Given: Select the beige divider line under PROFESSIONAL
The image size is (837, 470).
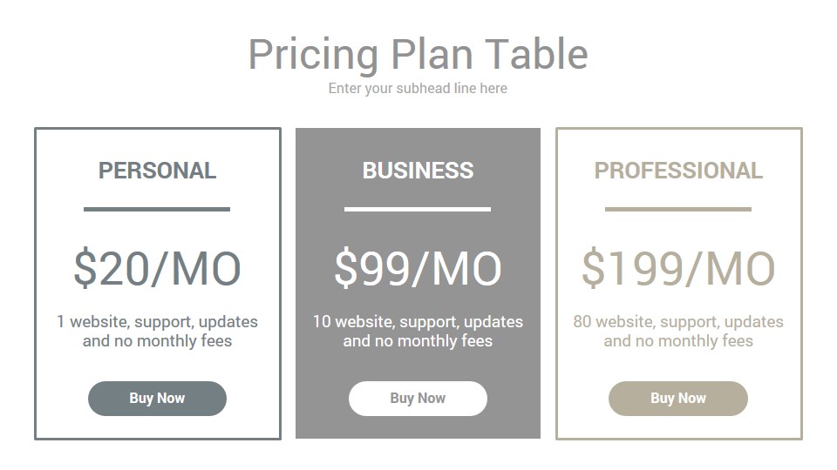Looking at the screenshot, I should [x=678, y=210].
